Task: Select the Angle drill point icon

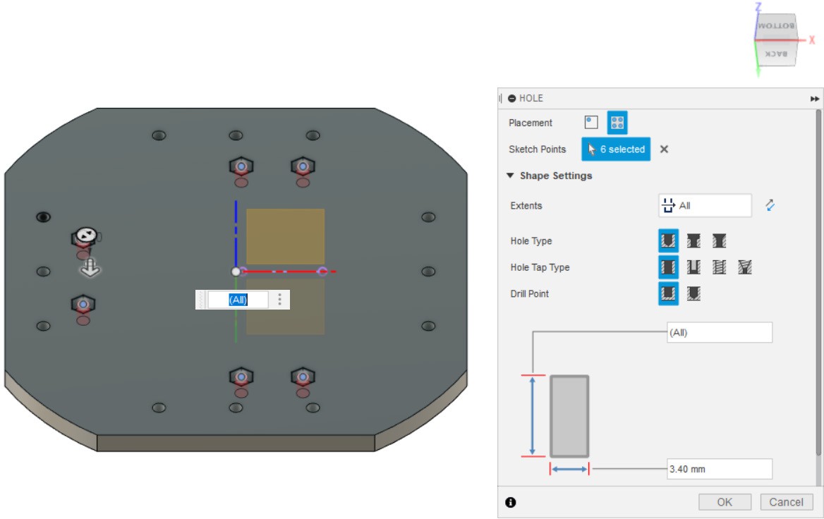Action: coord(694,293)
